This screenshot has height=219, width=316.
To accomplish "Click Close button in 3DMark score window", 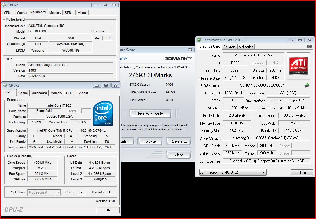I will pos(179,155).
